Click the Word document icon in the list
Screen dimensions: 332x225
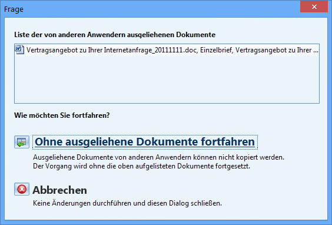coord(19,50)
